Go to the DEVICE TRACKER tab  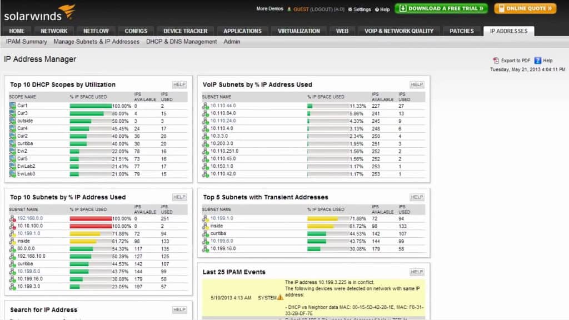tap(186, 31)
